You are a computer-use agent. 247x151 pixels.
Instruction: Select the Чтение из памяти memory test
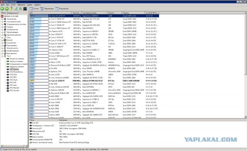(x=17, y=59)
